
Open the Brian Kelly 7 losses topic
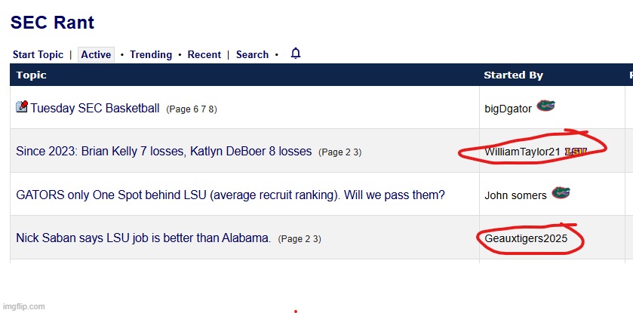tap(164, 152)
